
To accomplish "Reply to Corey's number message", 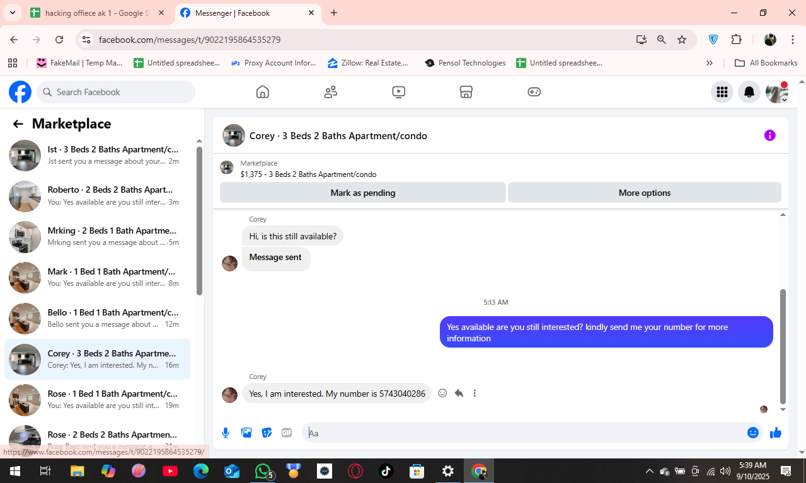I will pyautogui.click(x=459, y=393).
